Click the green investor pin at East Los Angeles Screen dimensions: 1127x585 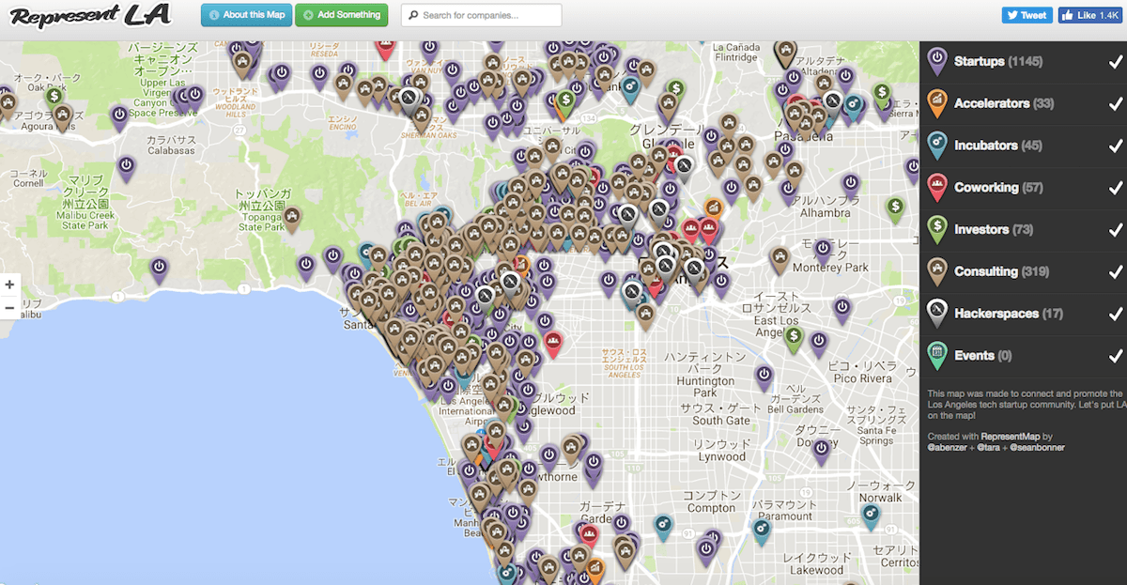(x=794, y=339)
